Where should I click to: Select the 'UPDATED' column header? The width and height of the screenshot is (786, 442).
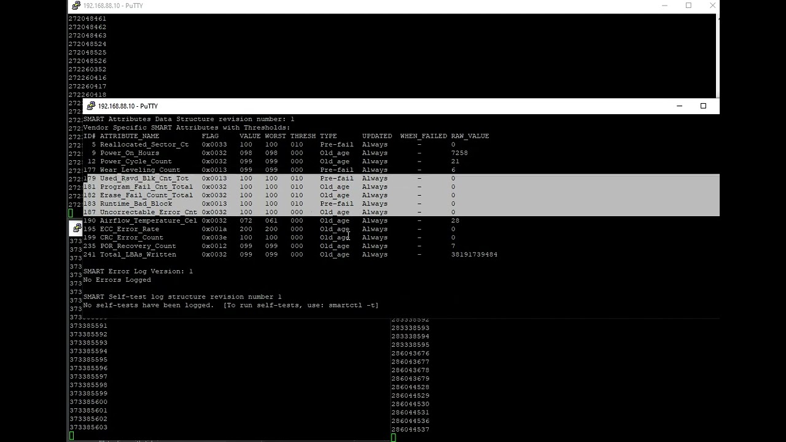point(377,136)
